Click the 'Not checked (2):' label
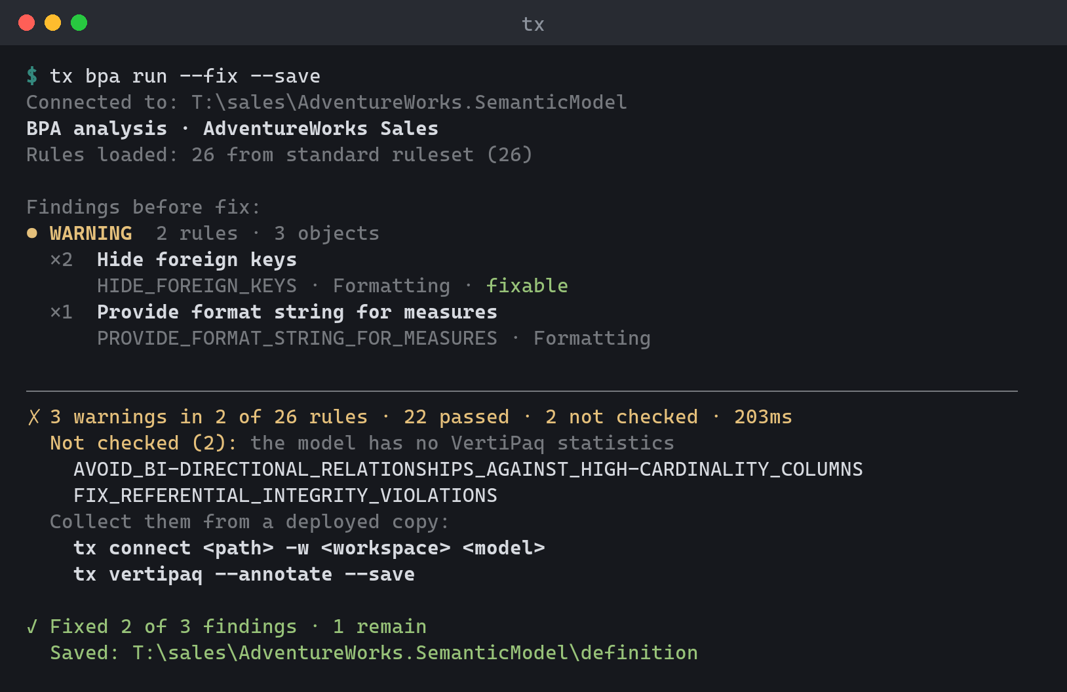The image size is (1067, 692). (144, 443)
